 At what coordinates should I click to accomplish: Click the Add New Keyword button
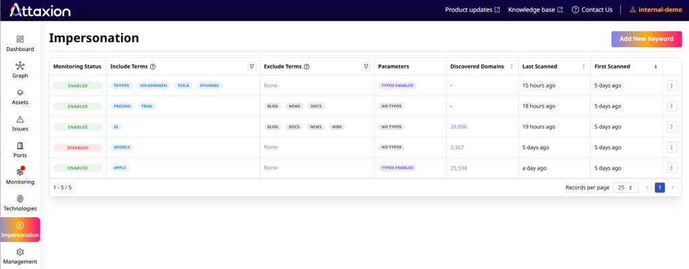click(647, 39)
